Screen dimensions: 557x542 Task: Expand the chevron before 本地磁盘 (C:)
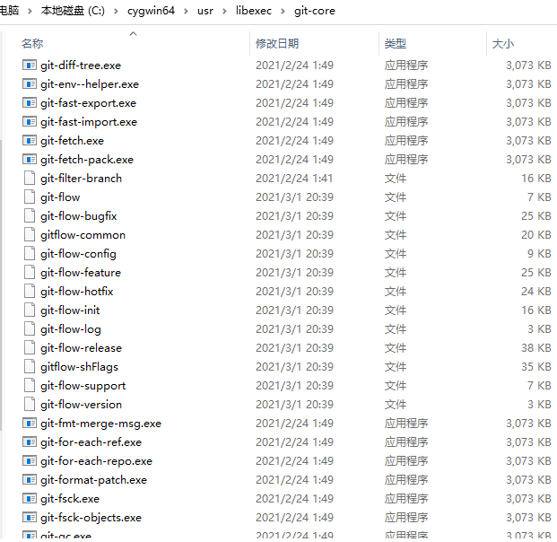coord(30,12)
